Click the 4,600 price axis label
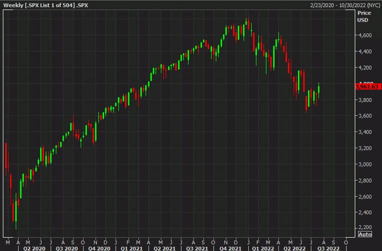 pyautogui.click(x=365, y=36)
